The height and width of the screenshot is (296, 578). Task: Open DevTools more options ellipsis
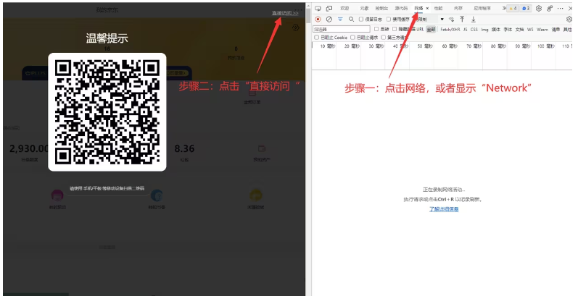[x=561, y=9]
